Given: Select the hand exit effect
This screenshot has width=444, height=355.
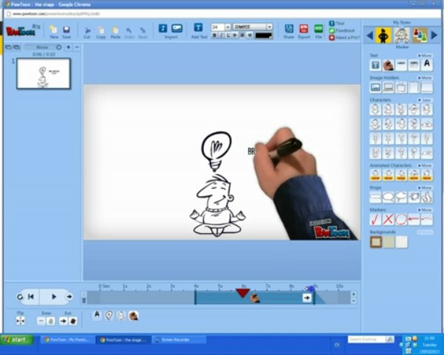Looking at the screenshot, I should click(73, 321).
